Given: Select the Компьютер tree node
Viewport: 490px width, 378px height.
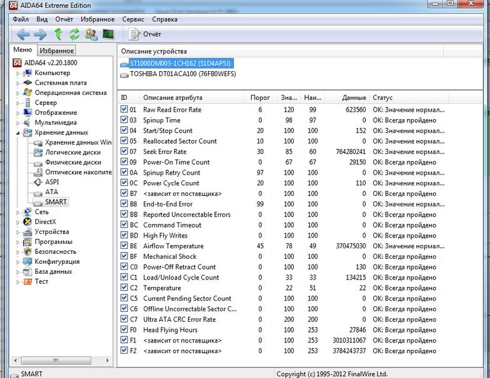Looking at the screenshot, I should pyautogui.click(x=52, y=72).
